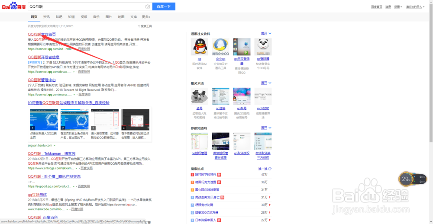Switch to the 资讯 tab
Viewport: 433px width, 224px height.
tap(46, 17)
